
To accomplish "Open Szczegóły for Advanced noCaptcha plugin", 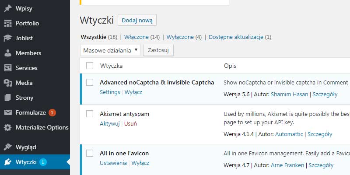I will (x=325, y=94).
